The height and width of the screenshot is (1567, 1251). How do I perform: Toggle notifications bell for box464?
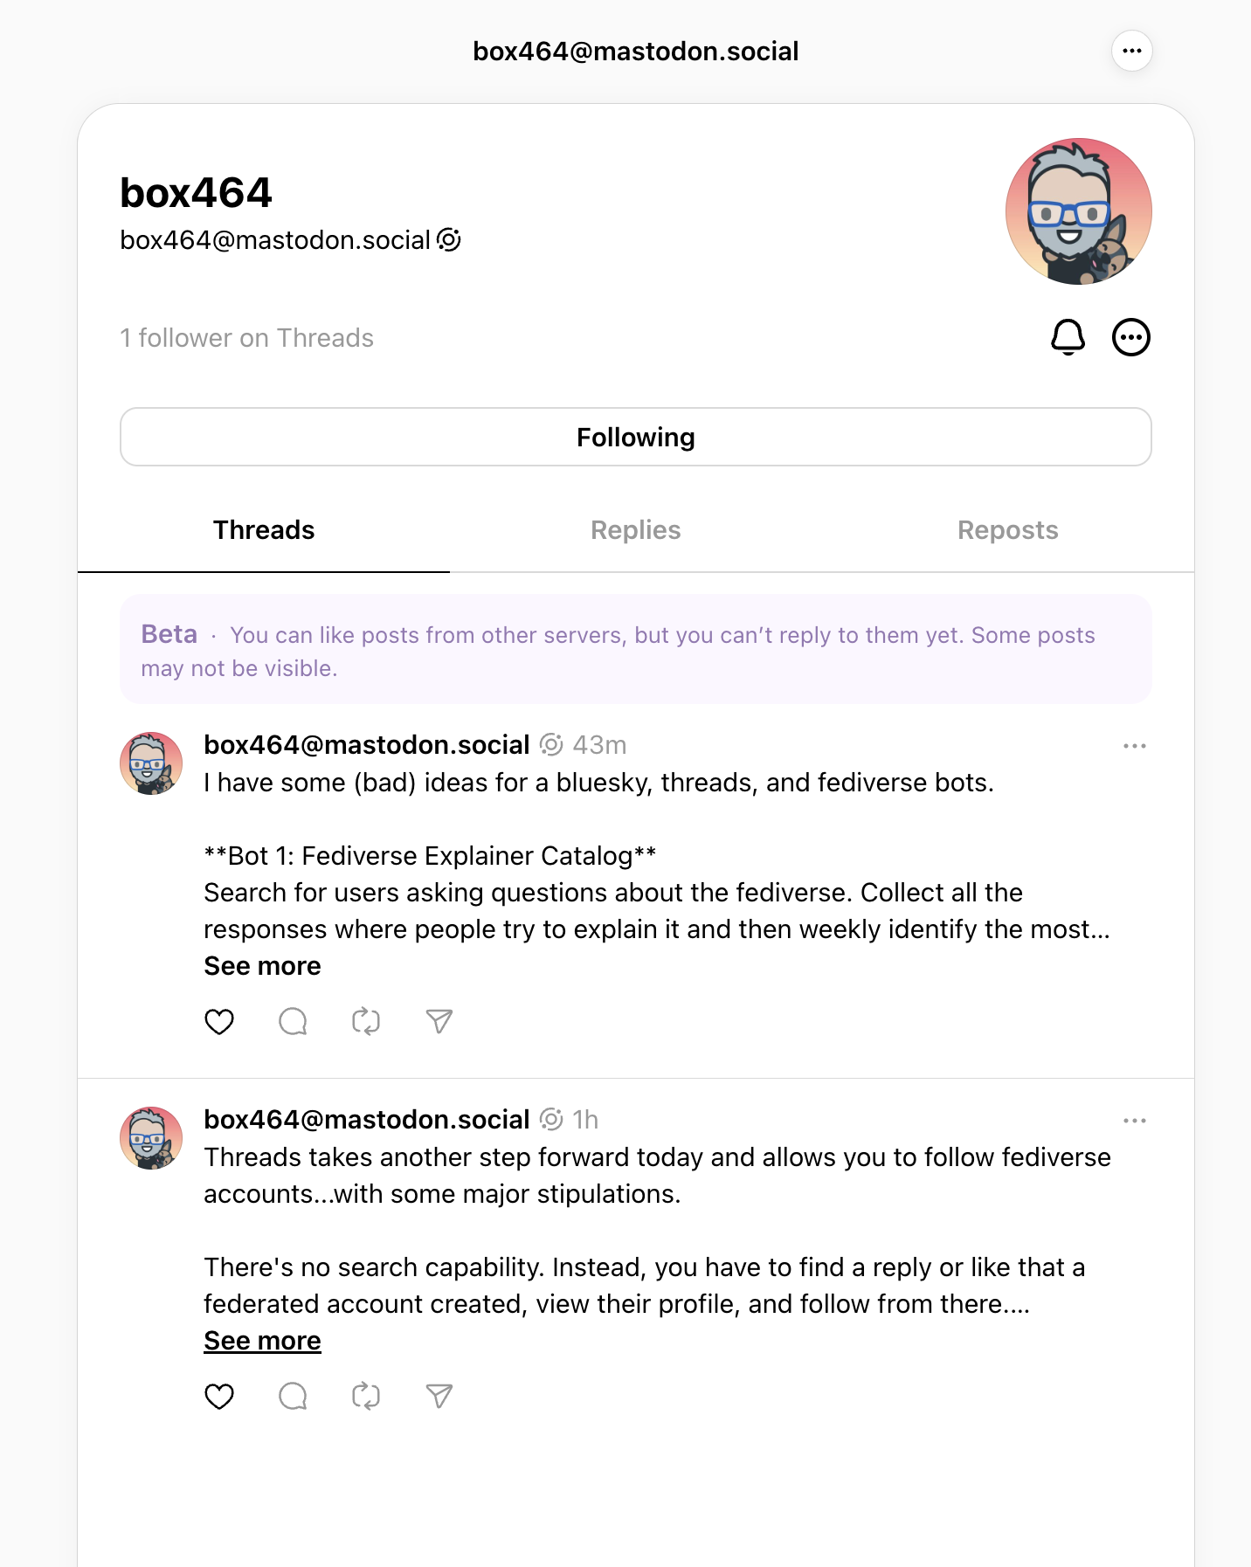1068,337
